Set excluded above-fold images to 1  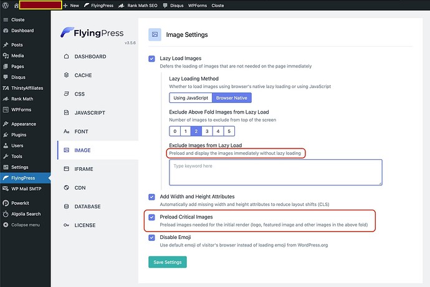click(186, 131)
